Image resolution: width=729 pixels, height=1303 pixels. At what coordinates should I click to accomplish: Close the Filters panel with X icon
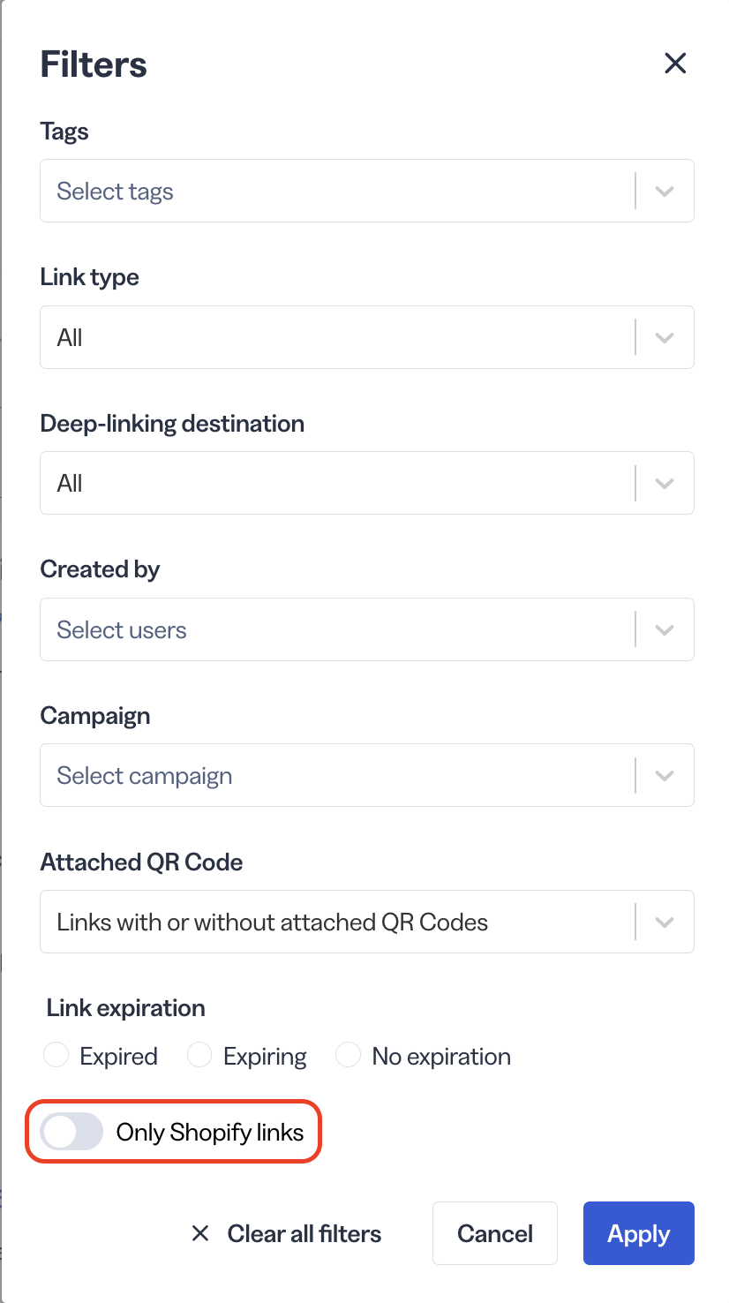675,64
